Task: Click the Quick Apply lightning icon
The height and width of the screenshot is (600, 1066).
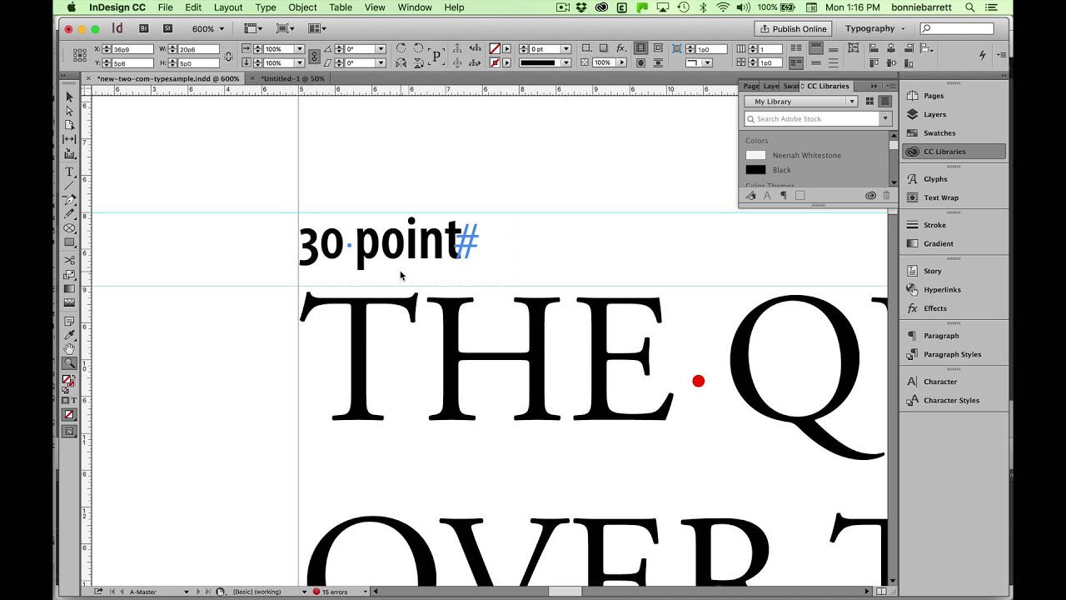Action: [x=983, y=56]
